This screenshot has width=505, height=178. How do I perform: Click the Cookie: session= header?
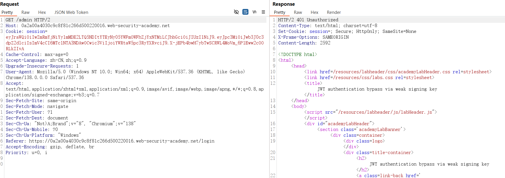click(27, 31)
